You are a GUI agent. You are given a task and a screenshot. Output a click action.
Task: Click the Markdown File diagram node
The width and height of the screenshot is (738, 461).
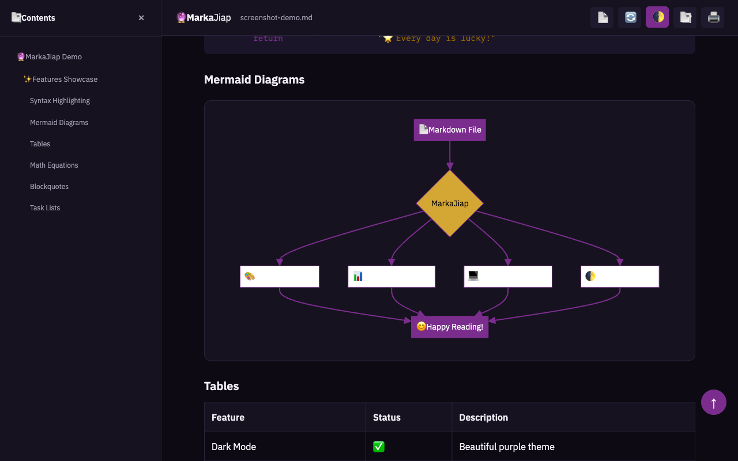coord(450,130)
